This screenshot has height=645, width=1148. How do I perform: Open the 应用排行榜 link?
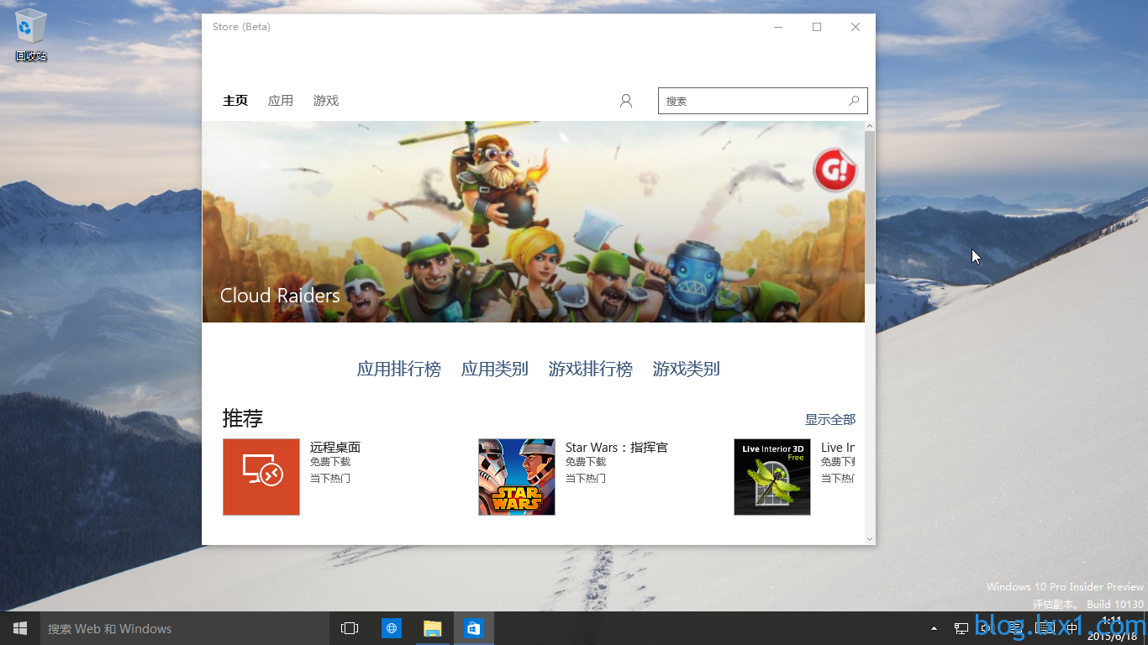(399, 369)
